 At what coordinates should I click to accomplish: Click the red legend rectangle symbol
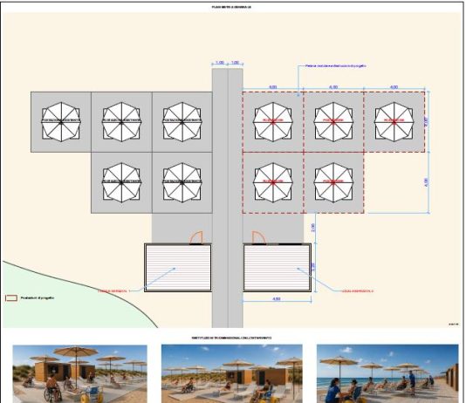click(x=11, y=297)
